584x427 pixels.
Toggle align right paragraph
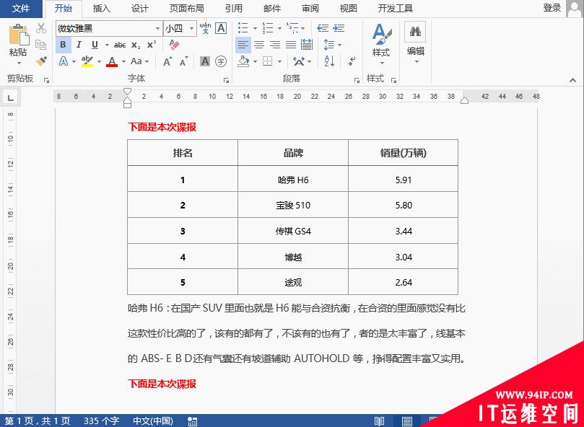(275, 45)
